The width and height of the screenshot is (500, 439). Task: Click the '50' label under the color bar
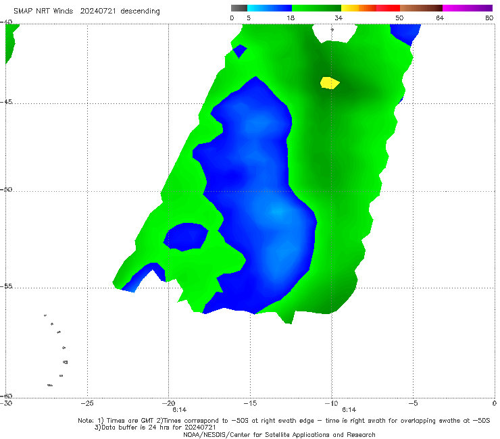[399, 18]
